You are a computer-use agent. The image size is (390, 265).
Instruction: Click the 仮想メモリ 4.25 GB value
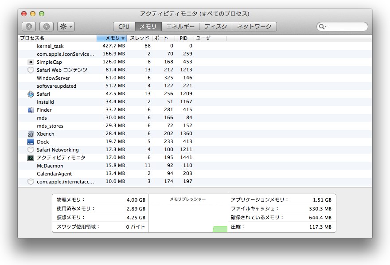[136, 218]
